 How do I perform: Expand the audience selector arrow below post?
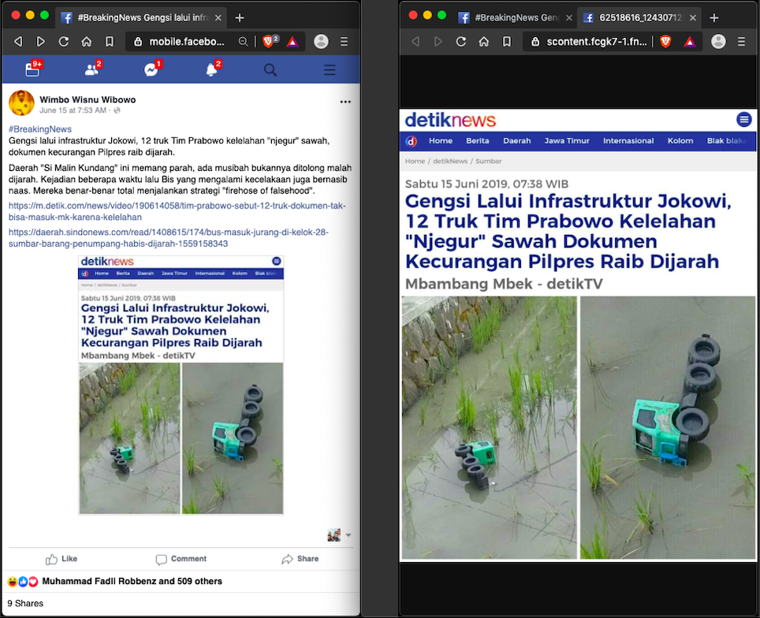348,535
